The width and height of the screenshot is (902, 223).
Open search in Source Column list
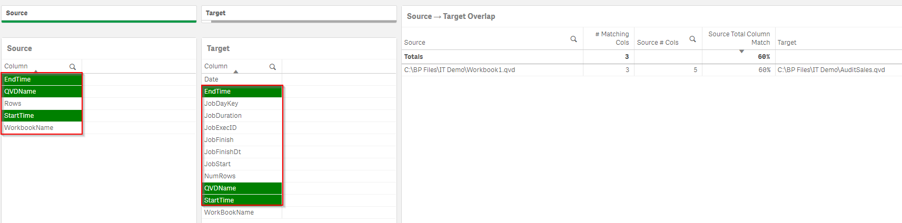73,67
